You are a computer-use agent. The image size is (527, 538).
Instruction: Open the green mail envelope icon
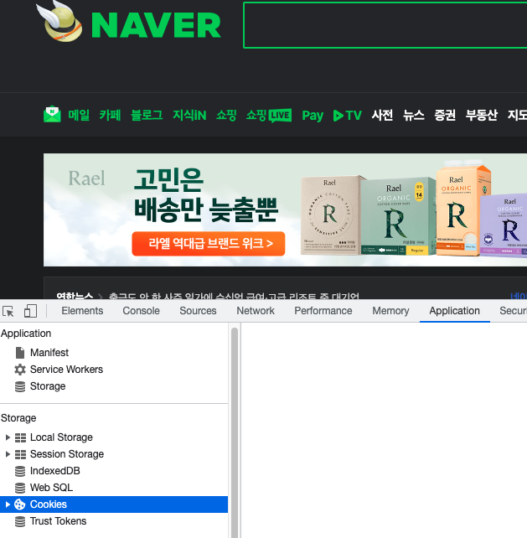coord(52,114)
